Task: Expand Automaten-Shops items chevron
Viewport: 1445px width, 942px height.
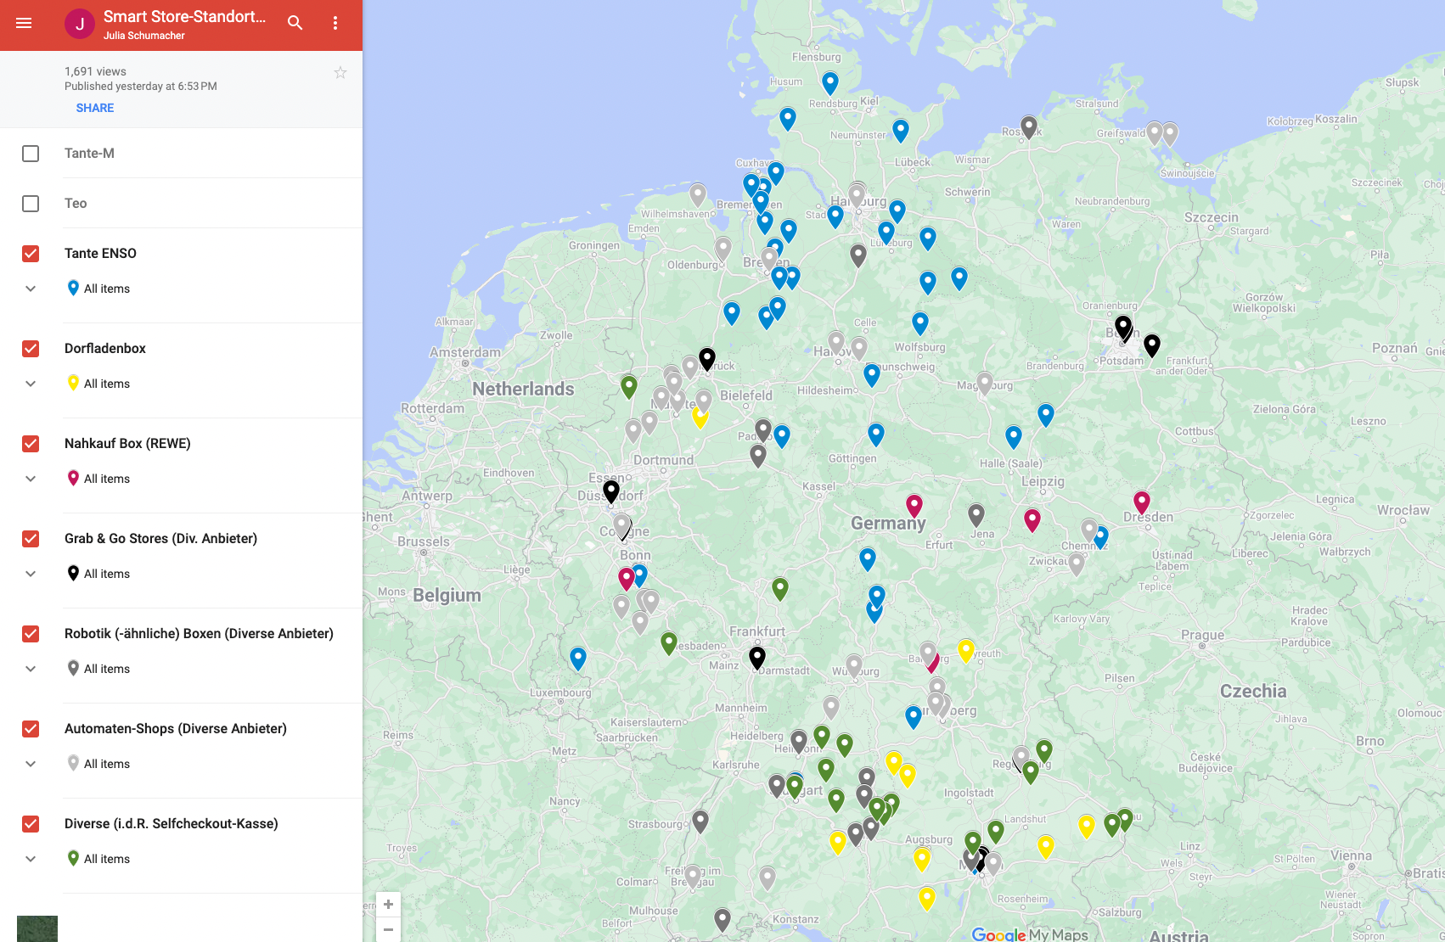Action: coord(31,764)
